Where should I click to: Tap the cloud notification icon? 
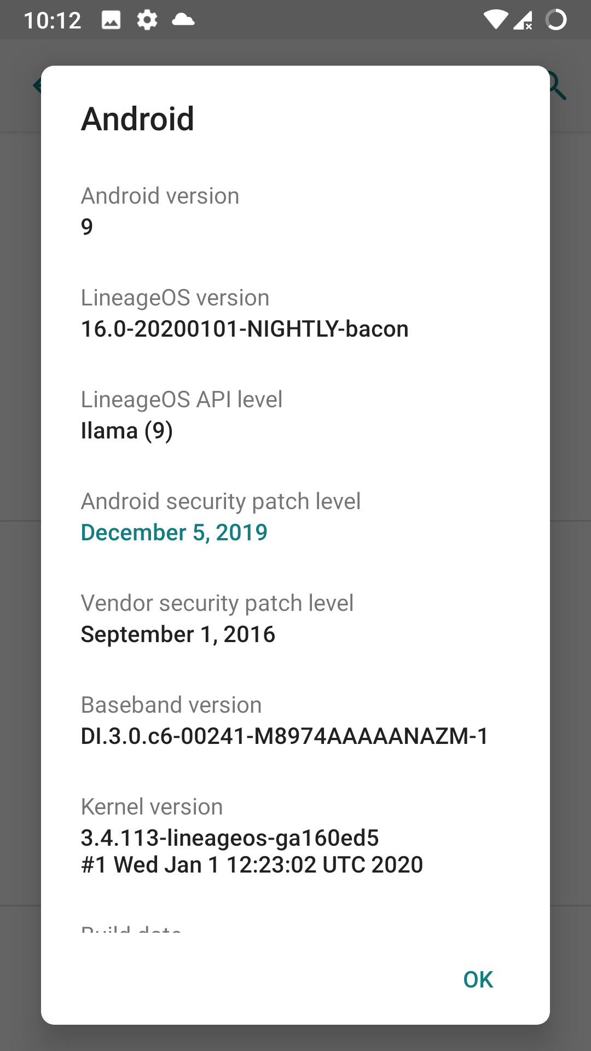pyautogui.click(x=183, y=20)
